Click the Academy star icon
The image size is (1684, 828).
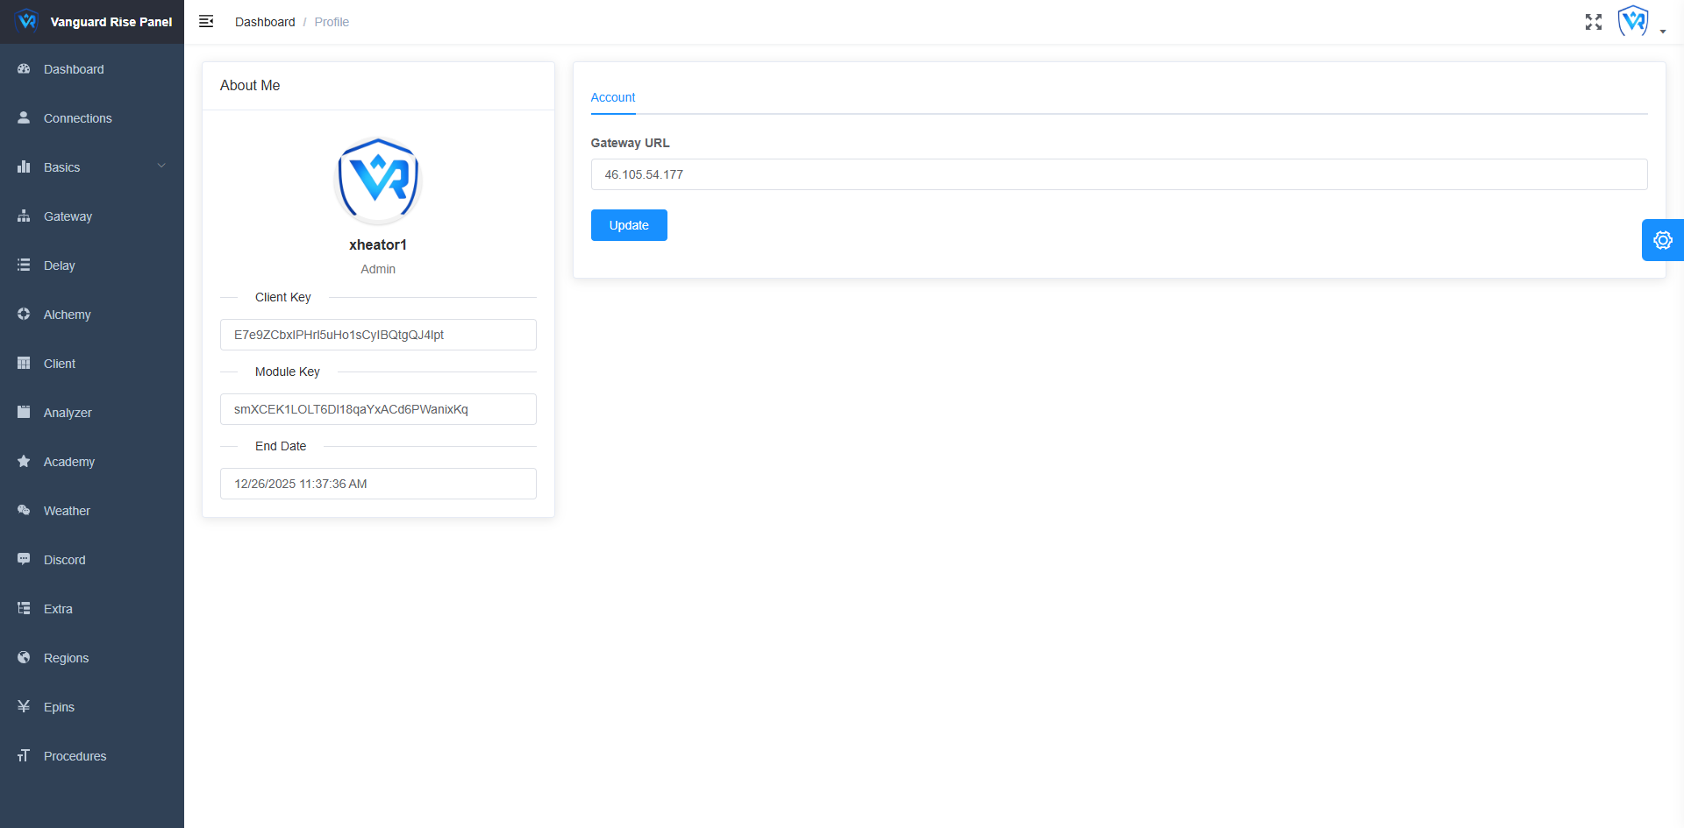(24, 462)
